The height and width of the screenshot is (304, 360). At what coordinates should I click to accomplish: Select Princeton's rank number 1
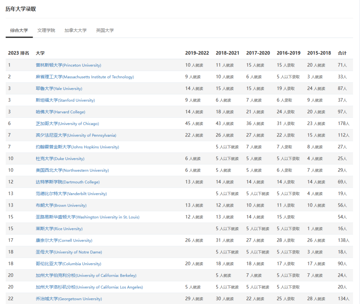pyautogui.click(x=9, y=65)
